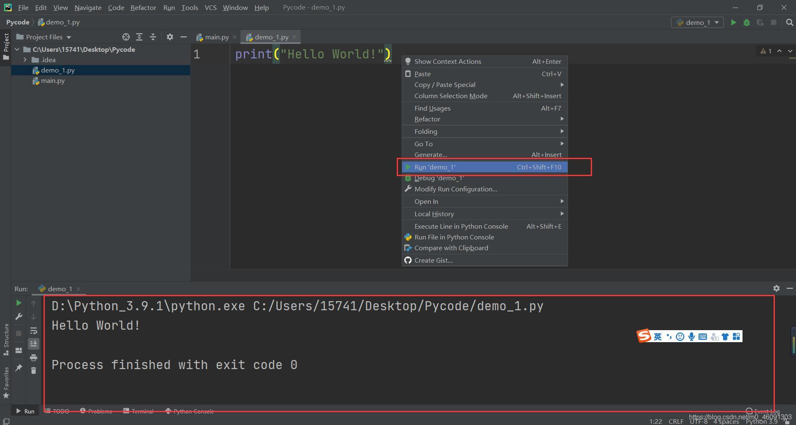Open Search Everywhere magnifier icon
The width and height of the screenshot is (796, 425).
click(x=789, y=22)
